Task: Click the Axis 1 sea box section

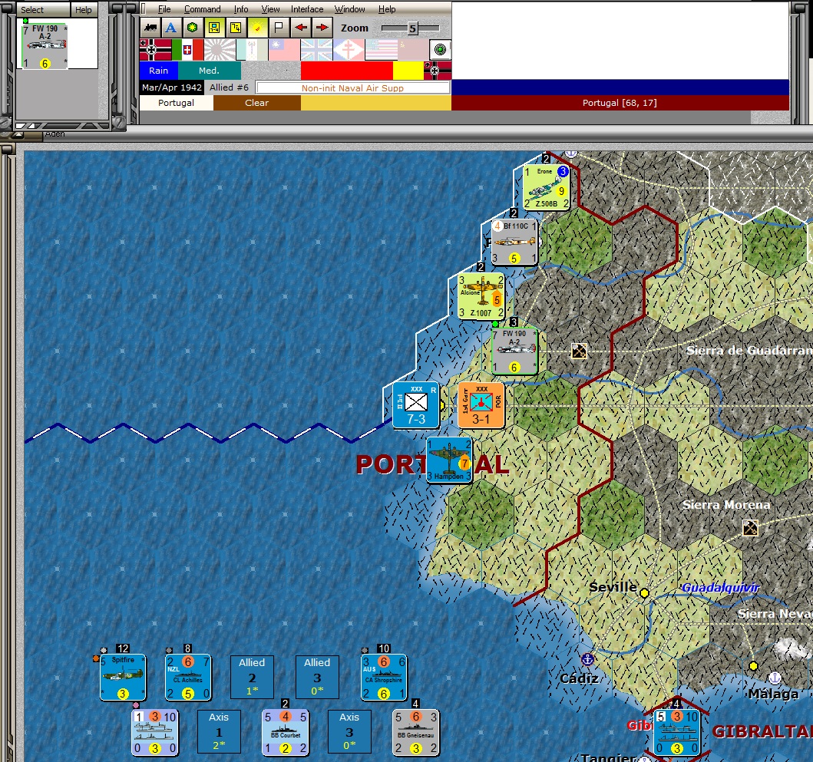Action: click(219, 731)
